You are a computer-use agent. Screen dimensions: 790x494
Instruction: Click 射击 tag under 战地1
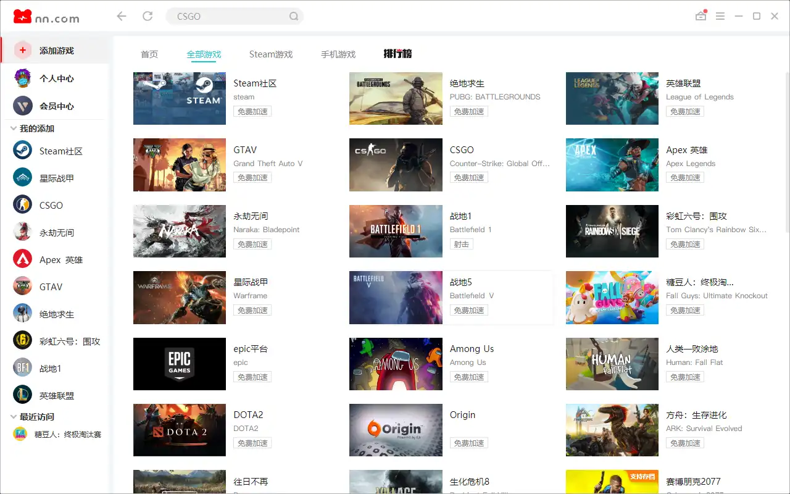click(462, 245)
